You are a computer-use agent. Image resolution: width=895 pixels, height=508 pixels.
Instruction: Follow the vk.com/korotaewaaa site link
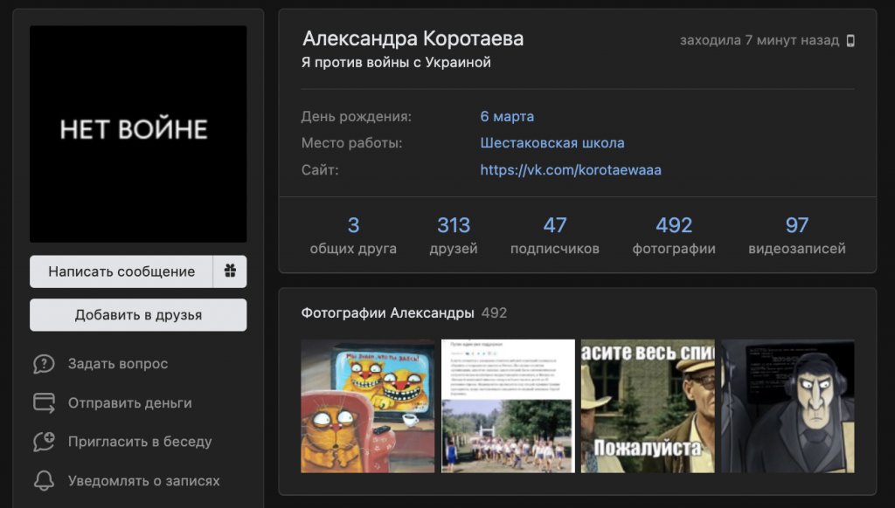click(x=571, y=169)
